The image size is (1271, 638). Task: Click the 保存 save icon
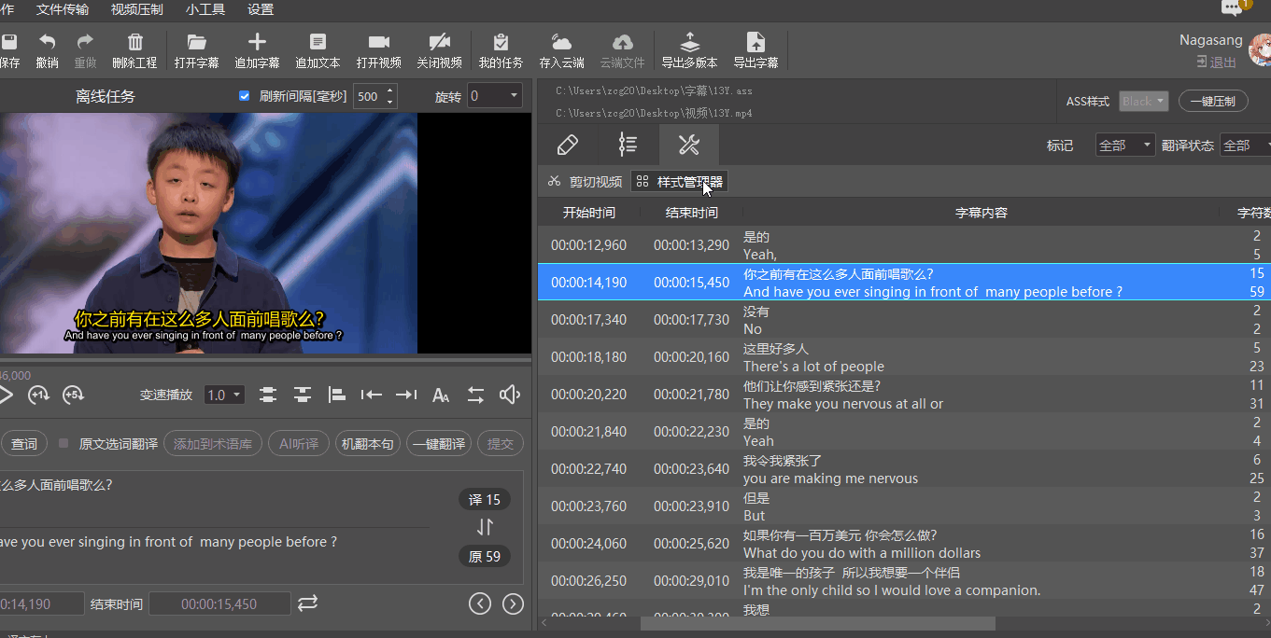[9, 42]
